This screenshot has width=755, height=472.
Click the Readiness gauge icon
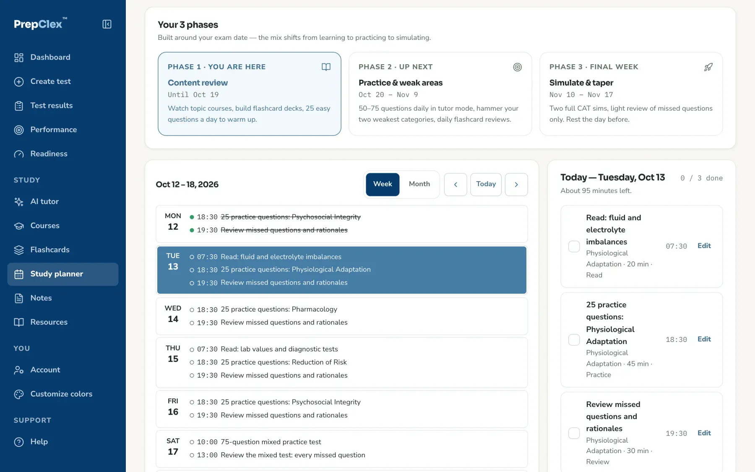coord(19,154)
